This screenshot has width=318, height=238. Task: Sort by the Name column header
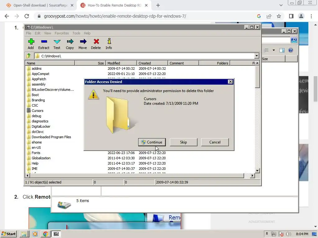(50, 63)
